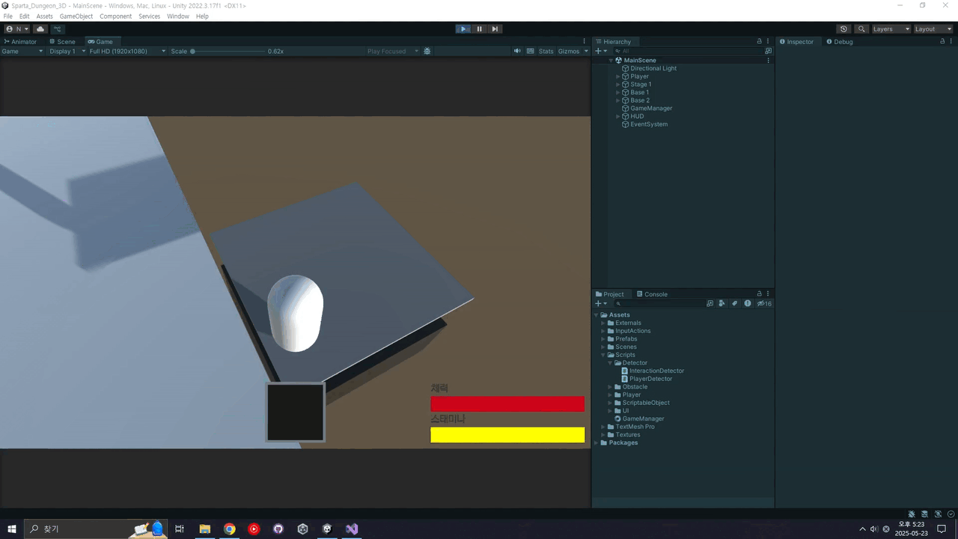Open the Gizmos dropdown arrow
This screenshot has height=539, width=958.
pos(586,51)
